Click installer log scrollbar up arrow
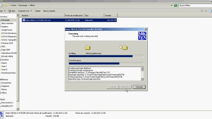 coord(142,68)
